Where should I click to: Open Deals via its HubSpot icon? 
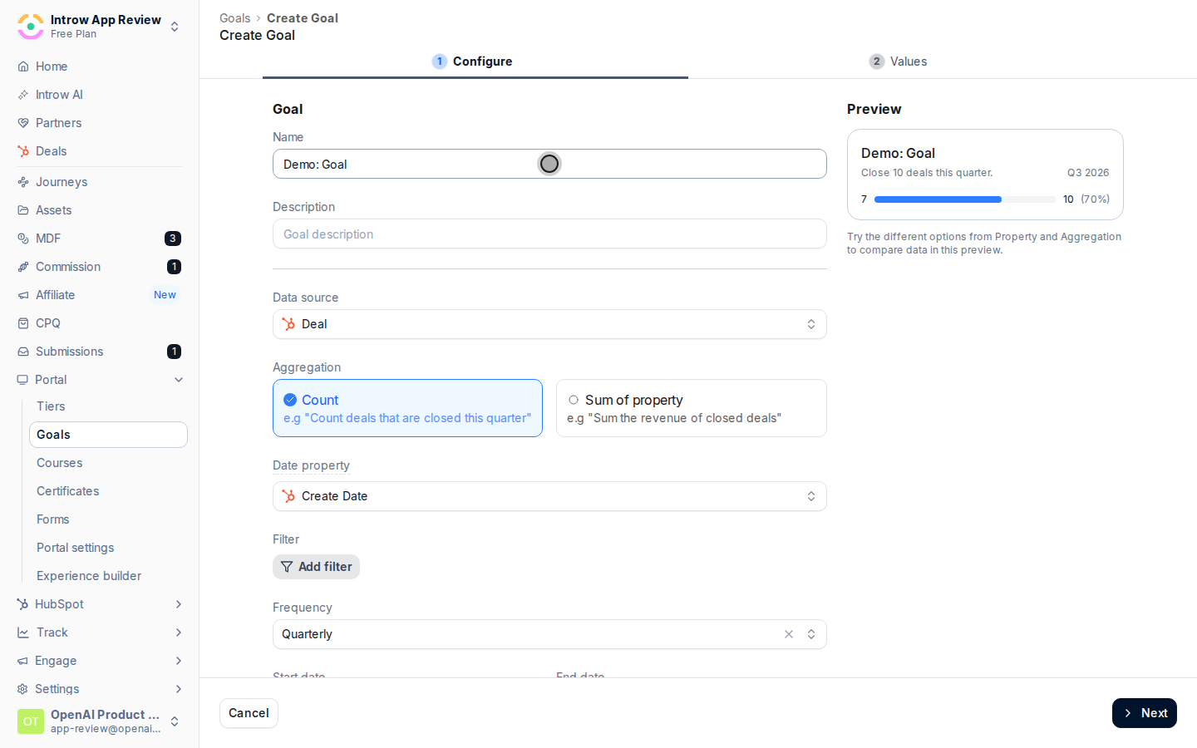tap(23, 151)
